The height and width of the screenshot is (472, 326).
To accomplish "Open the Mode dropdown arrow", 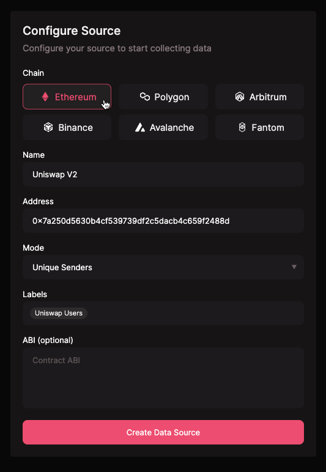I will tap(294, 267).
